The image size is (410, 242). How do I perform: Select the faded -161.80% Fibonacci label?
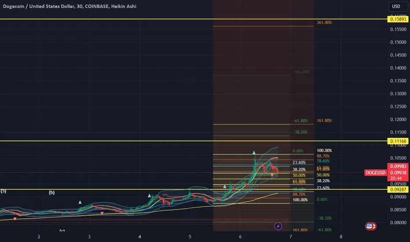tap(301, 72)
